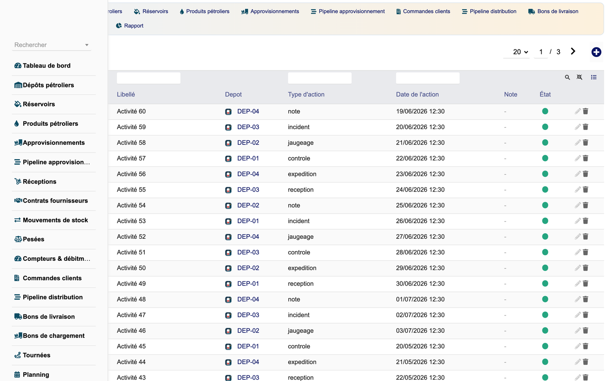Screen dimensions: 610x381
Task: Delete Activité 50 using trash icon
Action: pyautogui.click(x=586, y=268)
